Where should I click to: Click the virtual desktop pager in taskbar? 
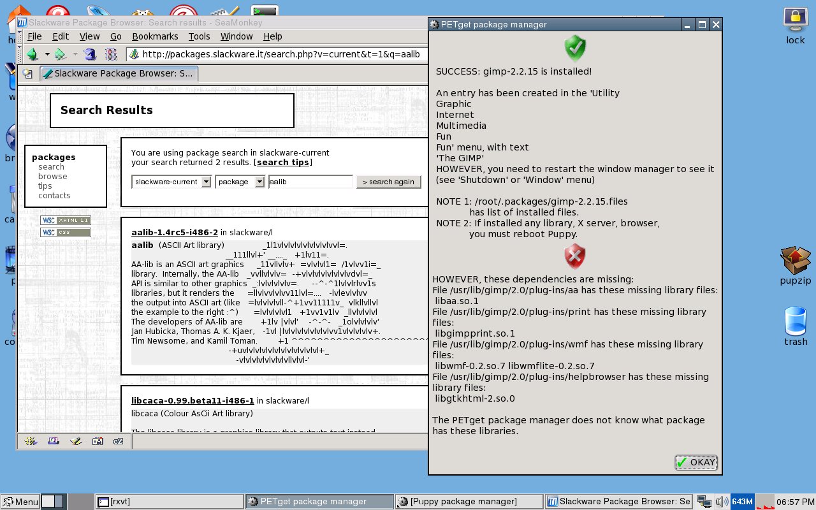[x=53, y=502]
